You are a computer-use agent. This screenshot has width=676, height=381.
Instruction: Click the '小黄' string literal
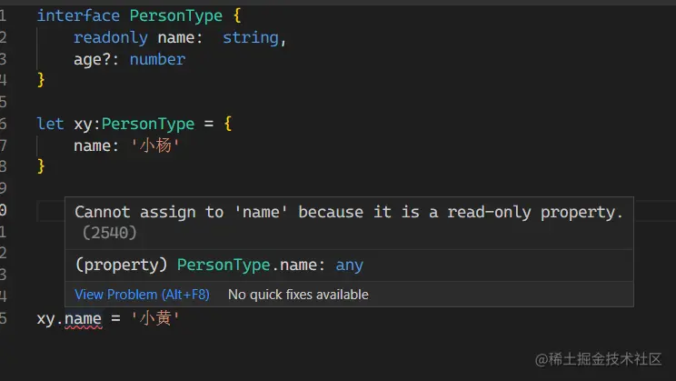[x=155, y=319]
